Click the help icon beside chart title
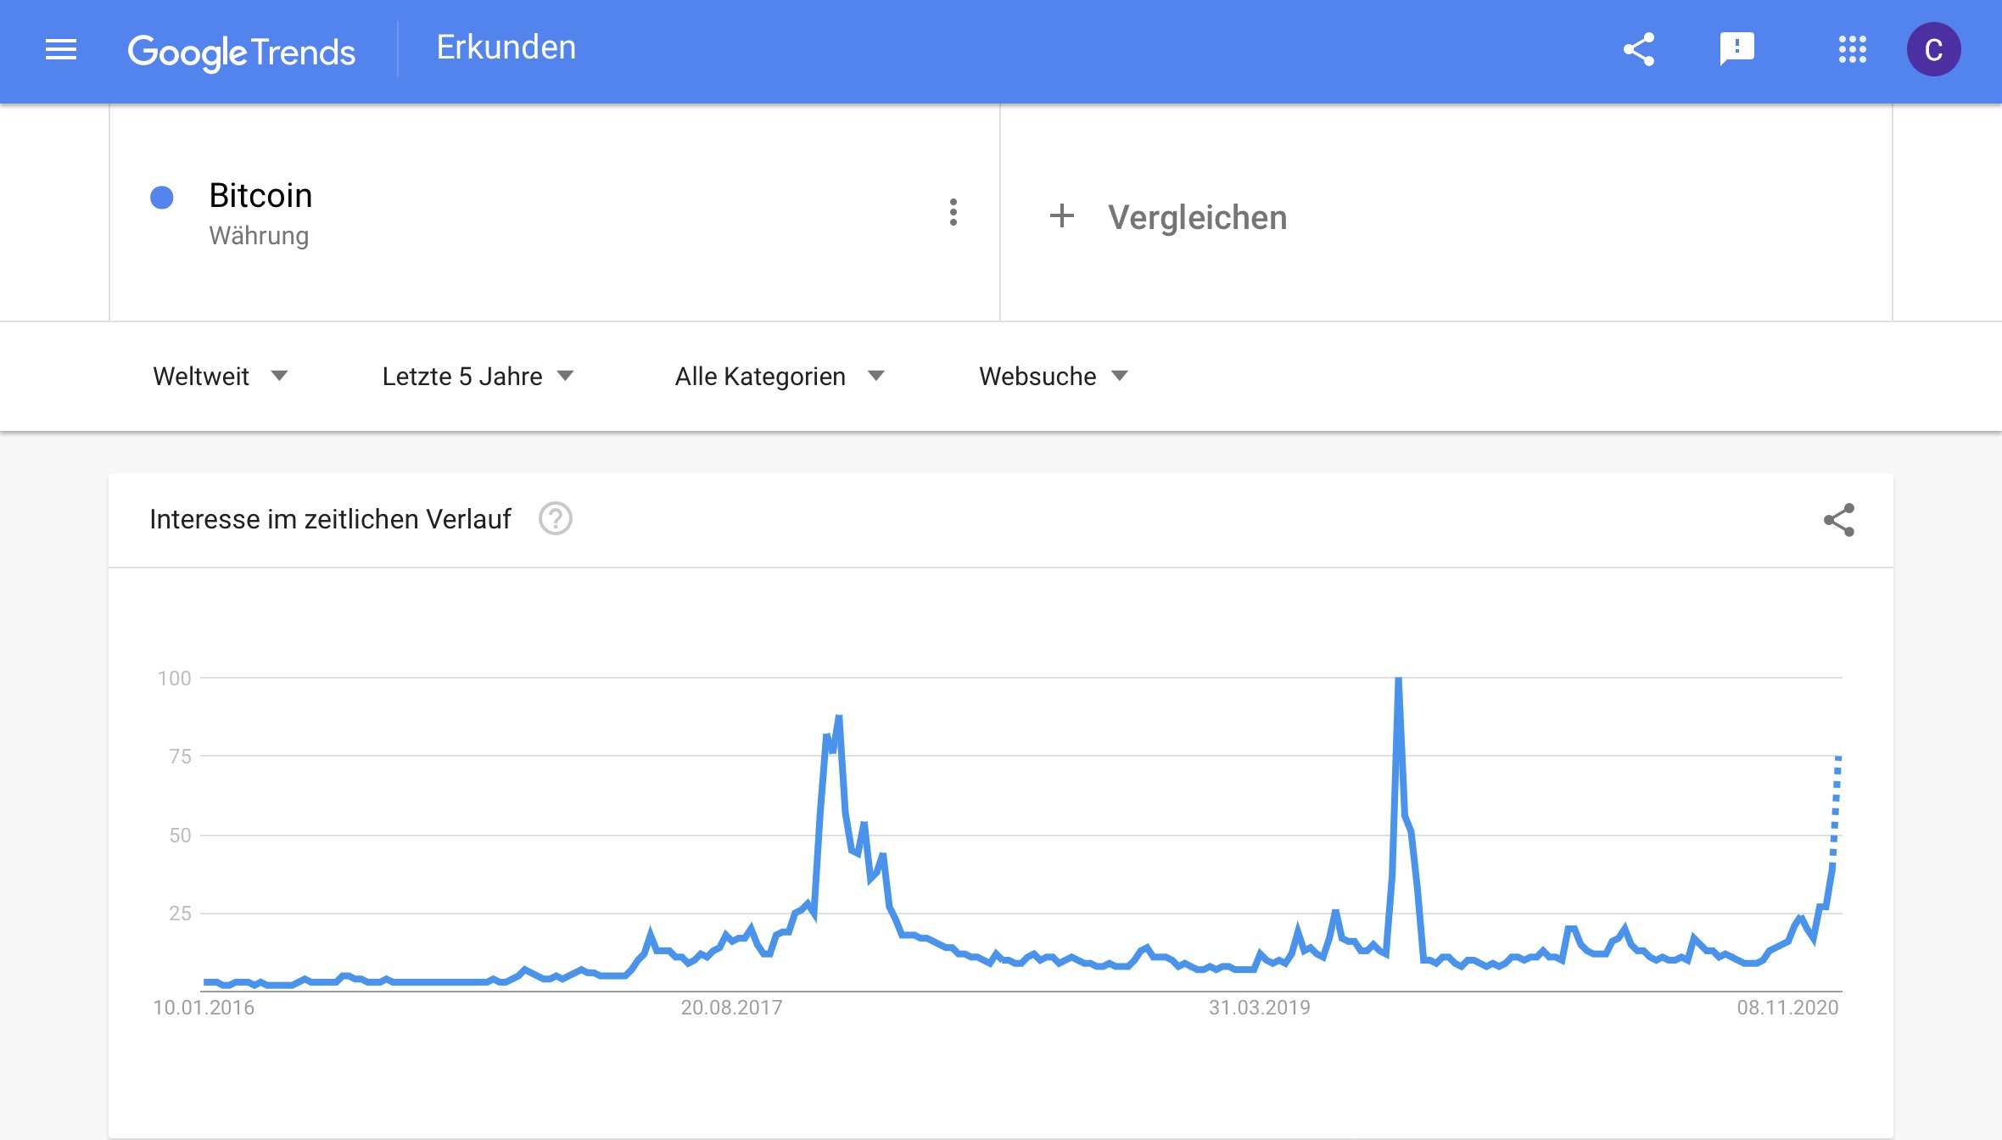 pyautogui.click(x=556, y=518)
